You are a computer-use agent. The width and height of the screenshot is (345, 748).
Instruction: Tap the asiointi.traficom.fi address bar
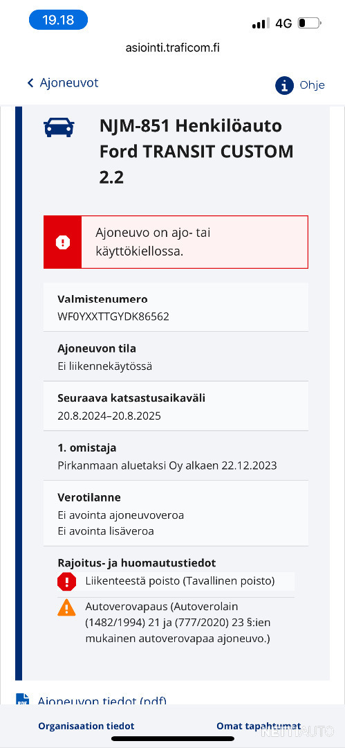[x=173, y=48]
